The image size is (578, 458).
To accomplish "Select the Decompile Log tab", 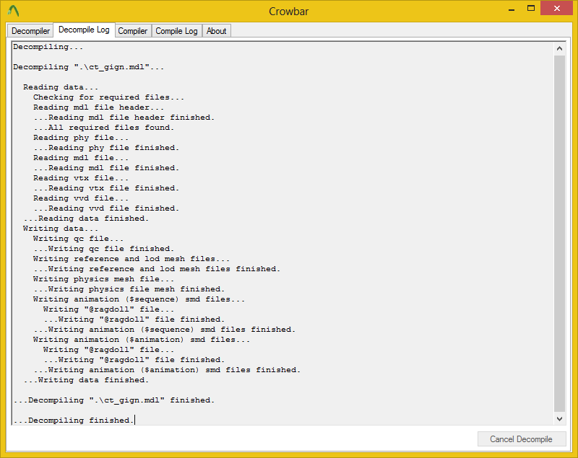I will tap(84, 30).
